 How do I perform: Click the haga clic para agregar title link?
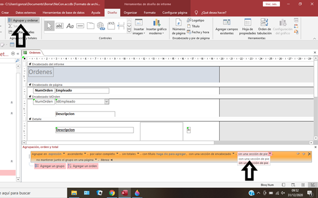coord(171,154)
